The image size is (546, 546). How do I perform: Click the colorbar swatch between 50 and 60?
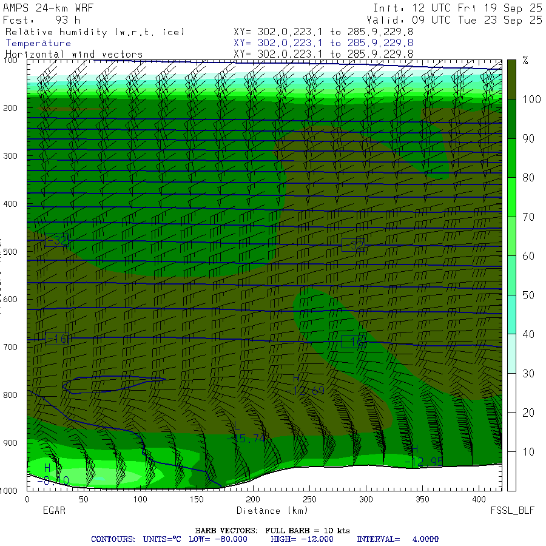[x=511, y=275]
